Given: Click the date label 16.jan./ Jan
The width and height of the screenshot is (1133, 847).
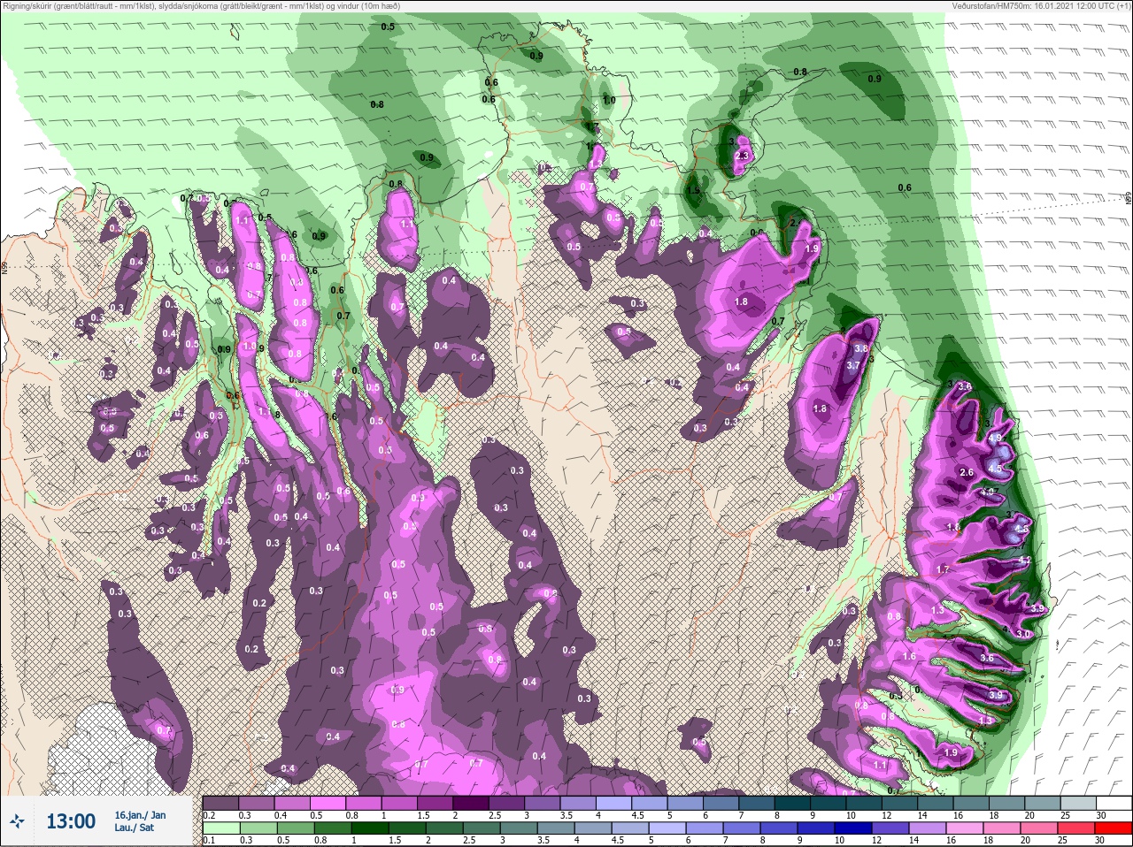Looking at the screenshot, I should click(140, 814).
